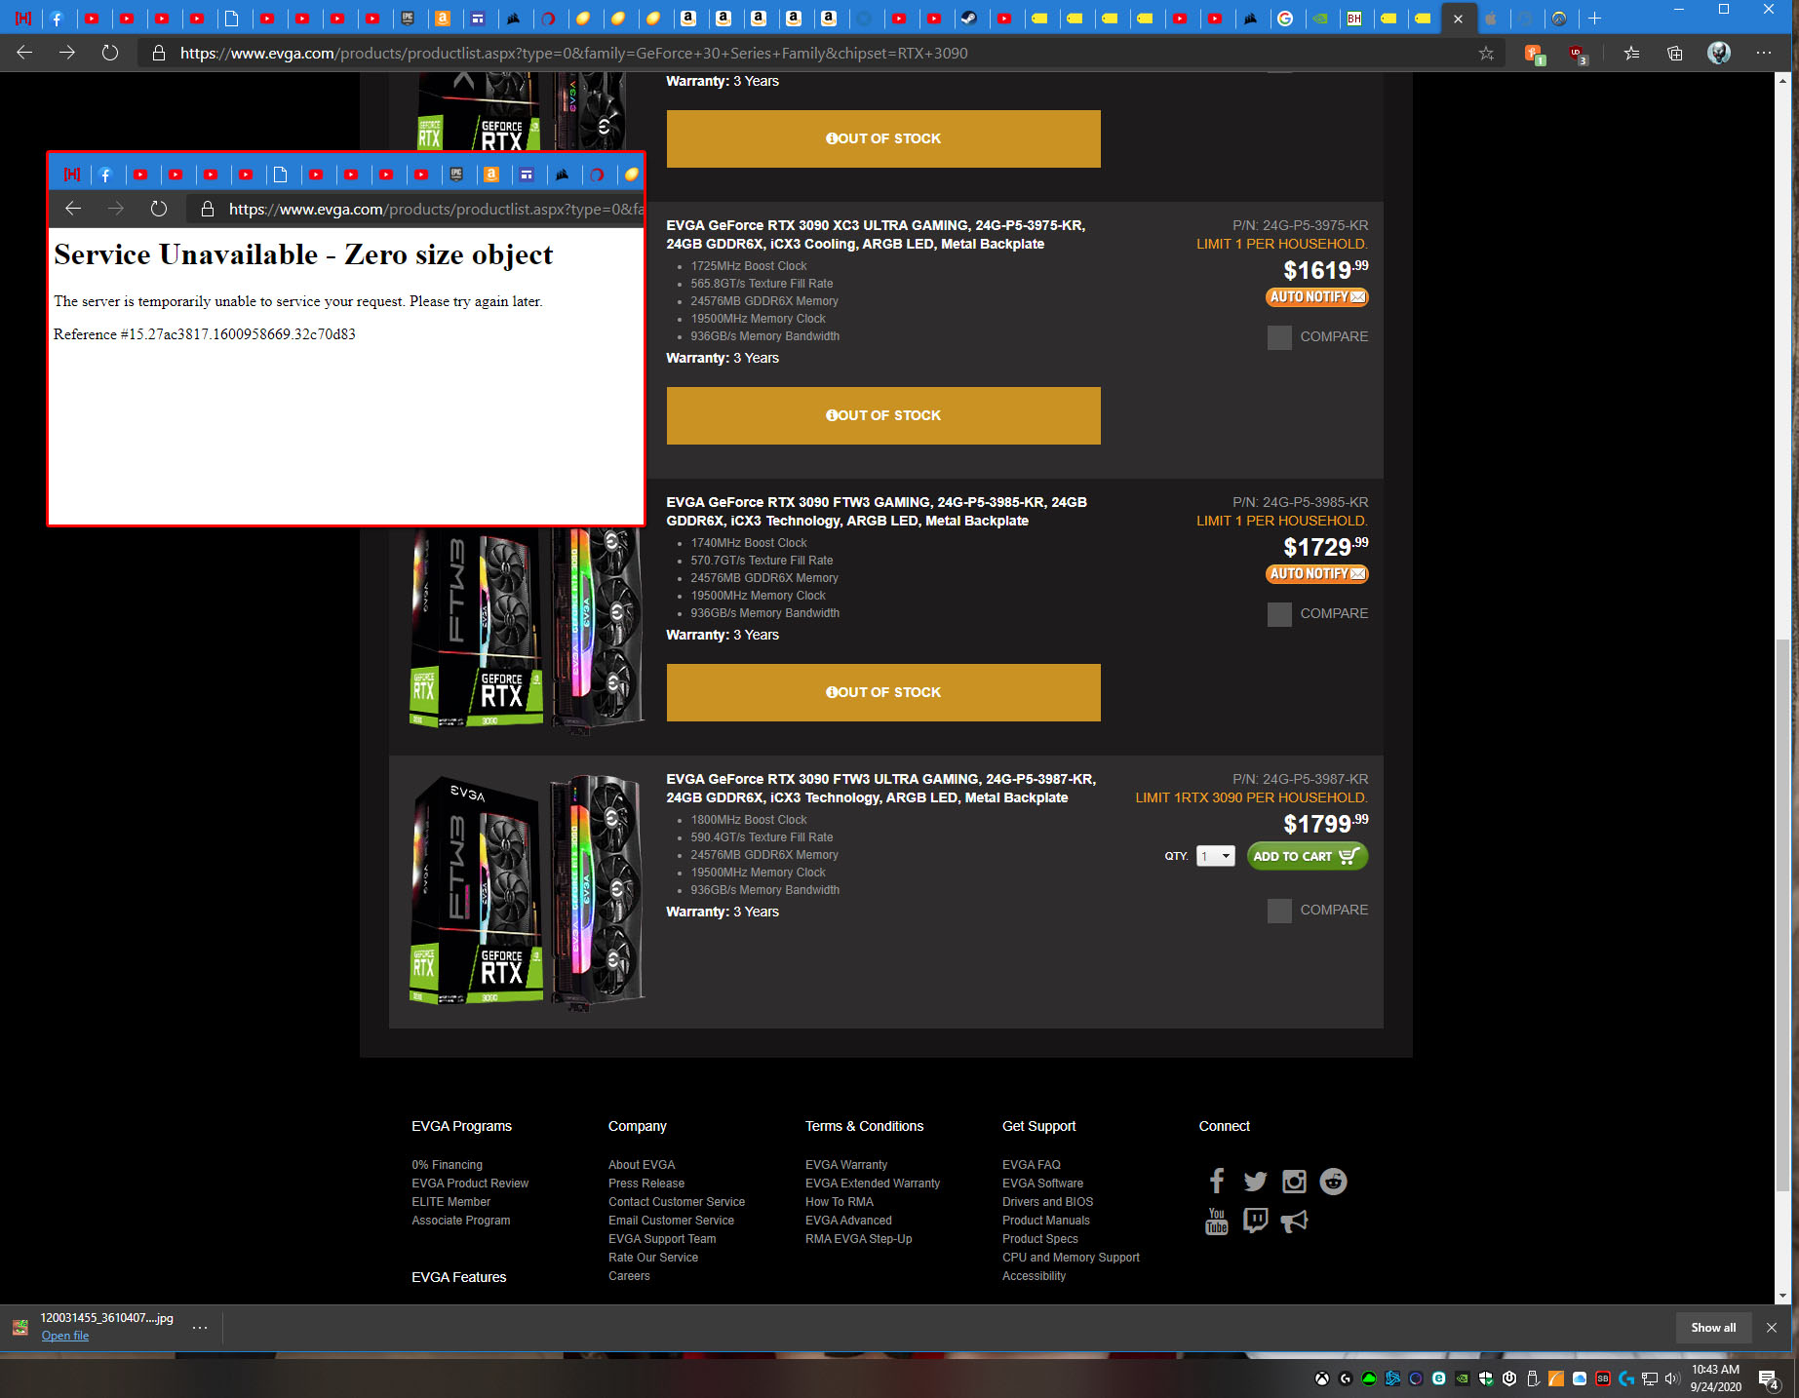The width and height of the screenshot is (1799, 1398).
Task: Open EVGA's Instagram icon in footer
Action: pyautogui.click(x=1294, y=1182)
